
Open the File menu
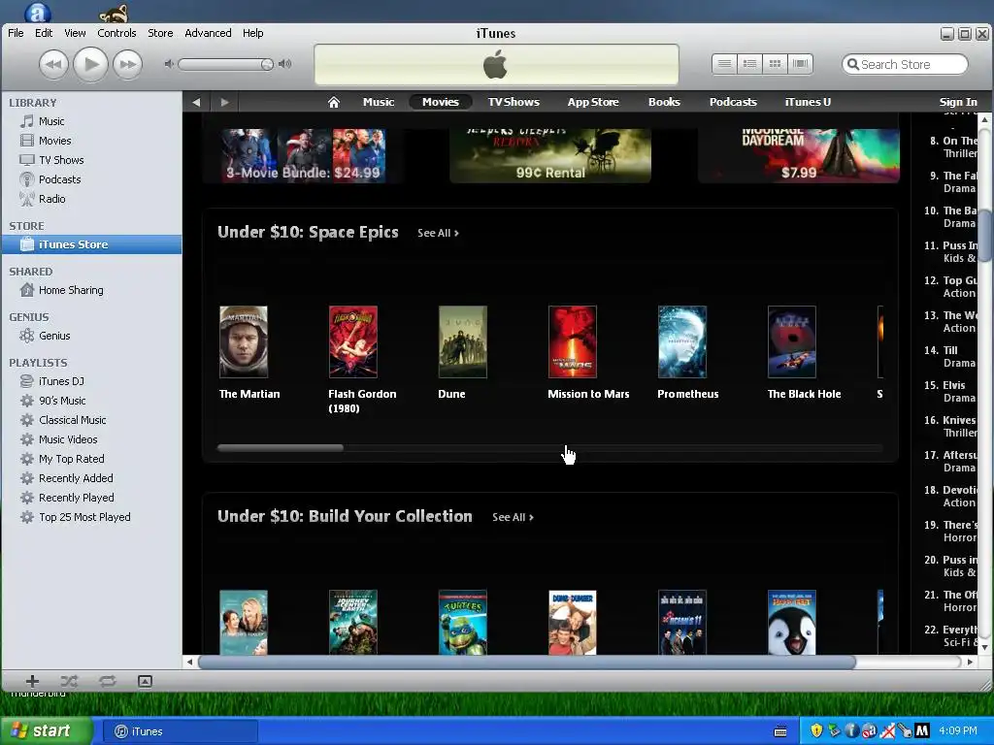click(x=16, y=33)
